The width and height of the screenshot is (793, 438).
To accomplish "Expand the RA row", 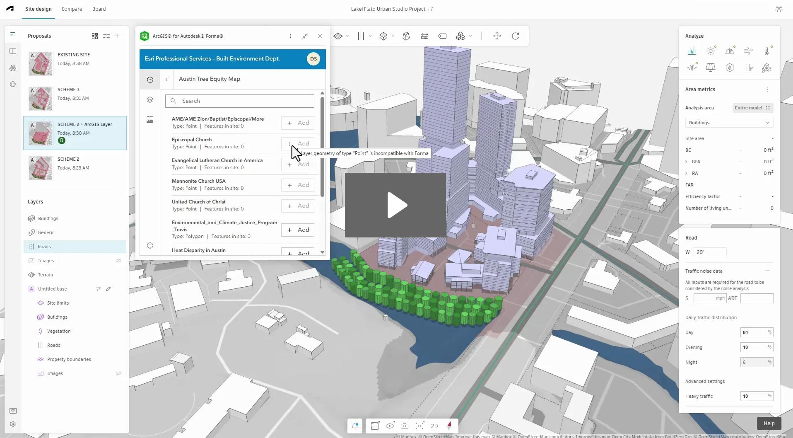I will pos(687,173).
